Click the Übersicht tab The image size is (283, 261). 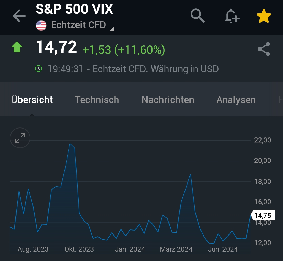[32, 100]
